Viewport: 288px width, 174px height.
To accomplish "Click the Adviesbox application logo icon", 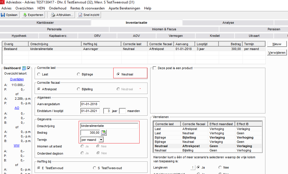I will tap(2, 2).
